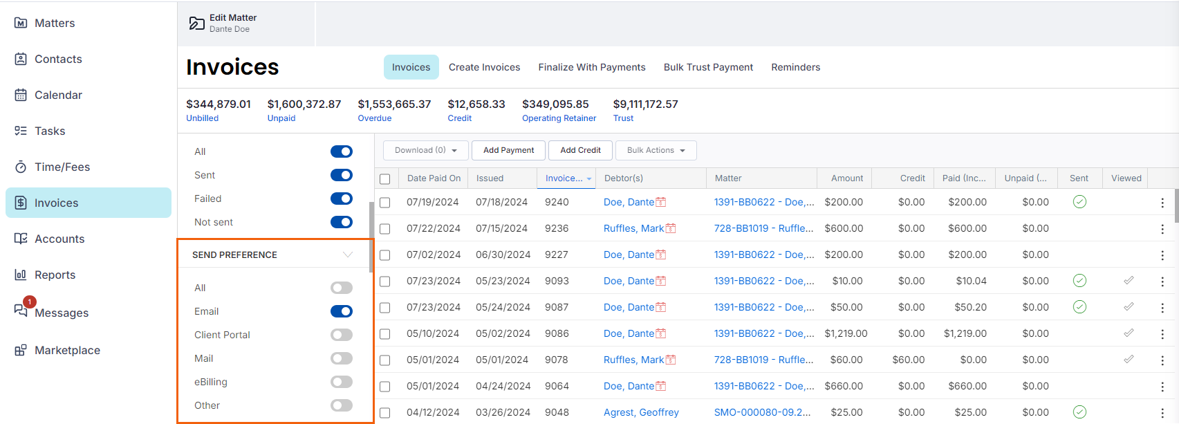Click the Add Payment button

509,150
